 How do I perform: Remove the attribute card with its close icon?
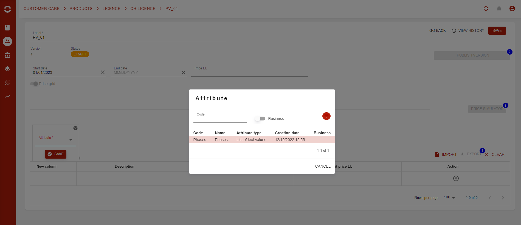pos(75,128)
